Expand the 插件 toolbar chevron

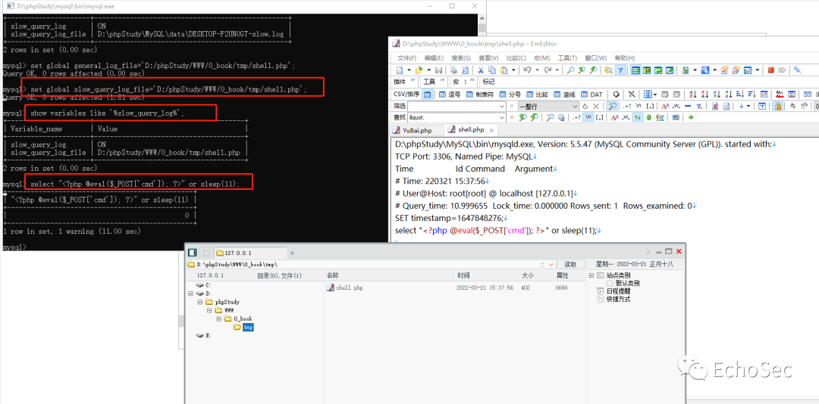[413, 80]
